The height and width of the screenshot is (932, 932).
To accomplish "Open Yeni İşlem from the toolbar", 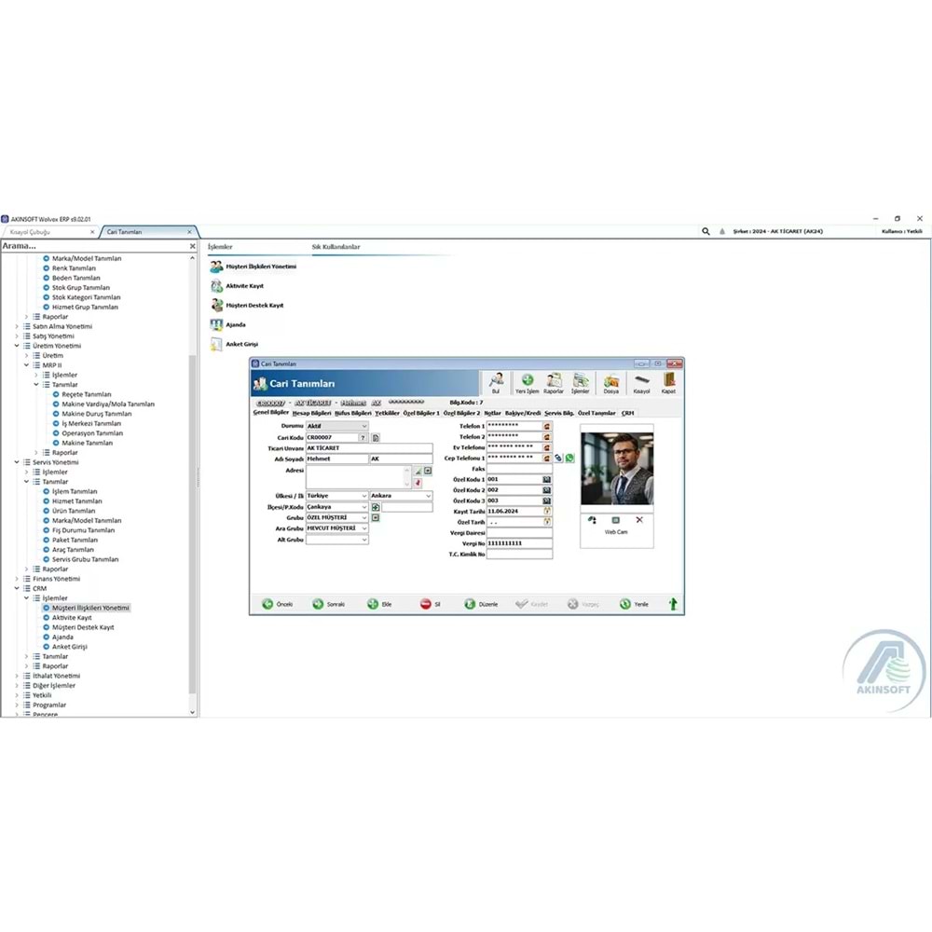I will (527, 380).
